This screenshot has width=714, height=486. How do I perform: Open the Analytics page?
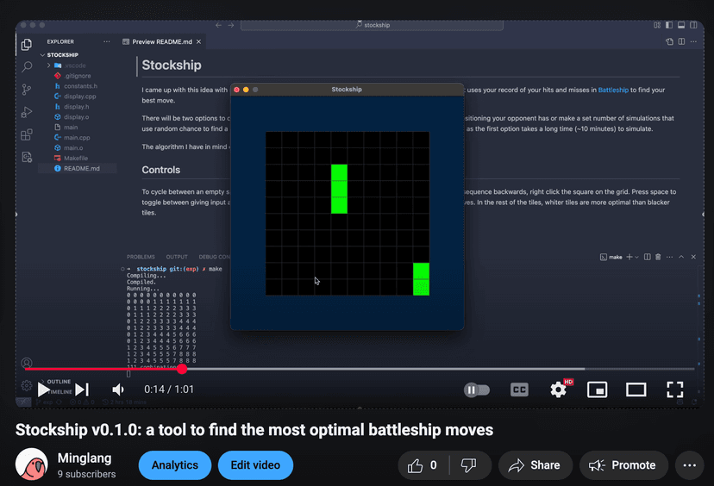tap(175, 465)
